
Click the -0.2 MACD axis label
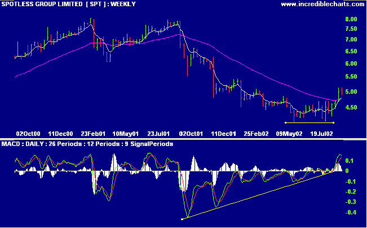click(350, 191)
